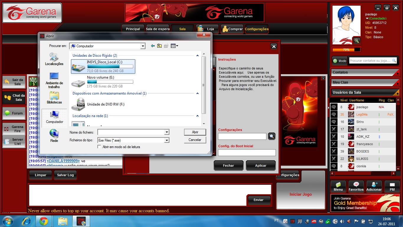Collapse Dispositivos com Armazenamento Amovível group
This screenshot has width=403, height=227.
coord(197,93)
